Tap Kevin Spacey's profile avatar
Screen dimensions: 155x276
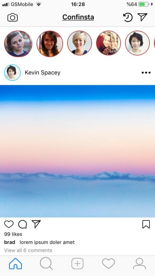pyautogui.click(x=12, y=73)
